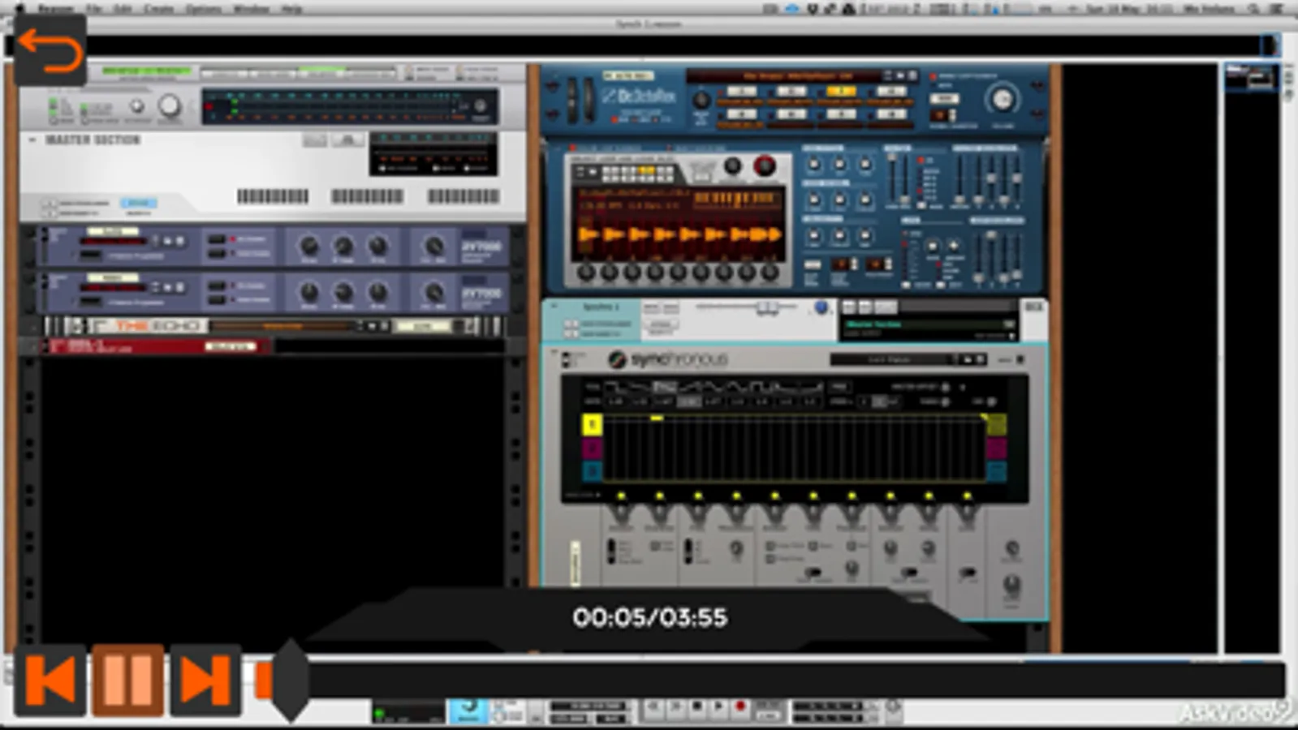Viewport: 1298px width, 730px height.
Task: Click the Synchronous browse patch folder icon
Action: [968, 359]
